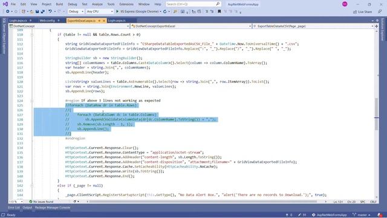Open the Package Manager Console tab
Screen dimensions: 387x218
tap(53, 208)
